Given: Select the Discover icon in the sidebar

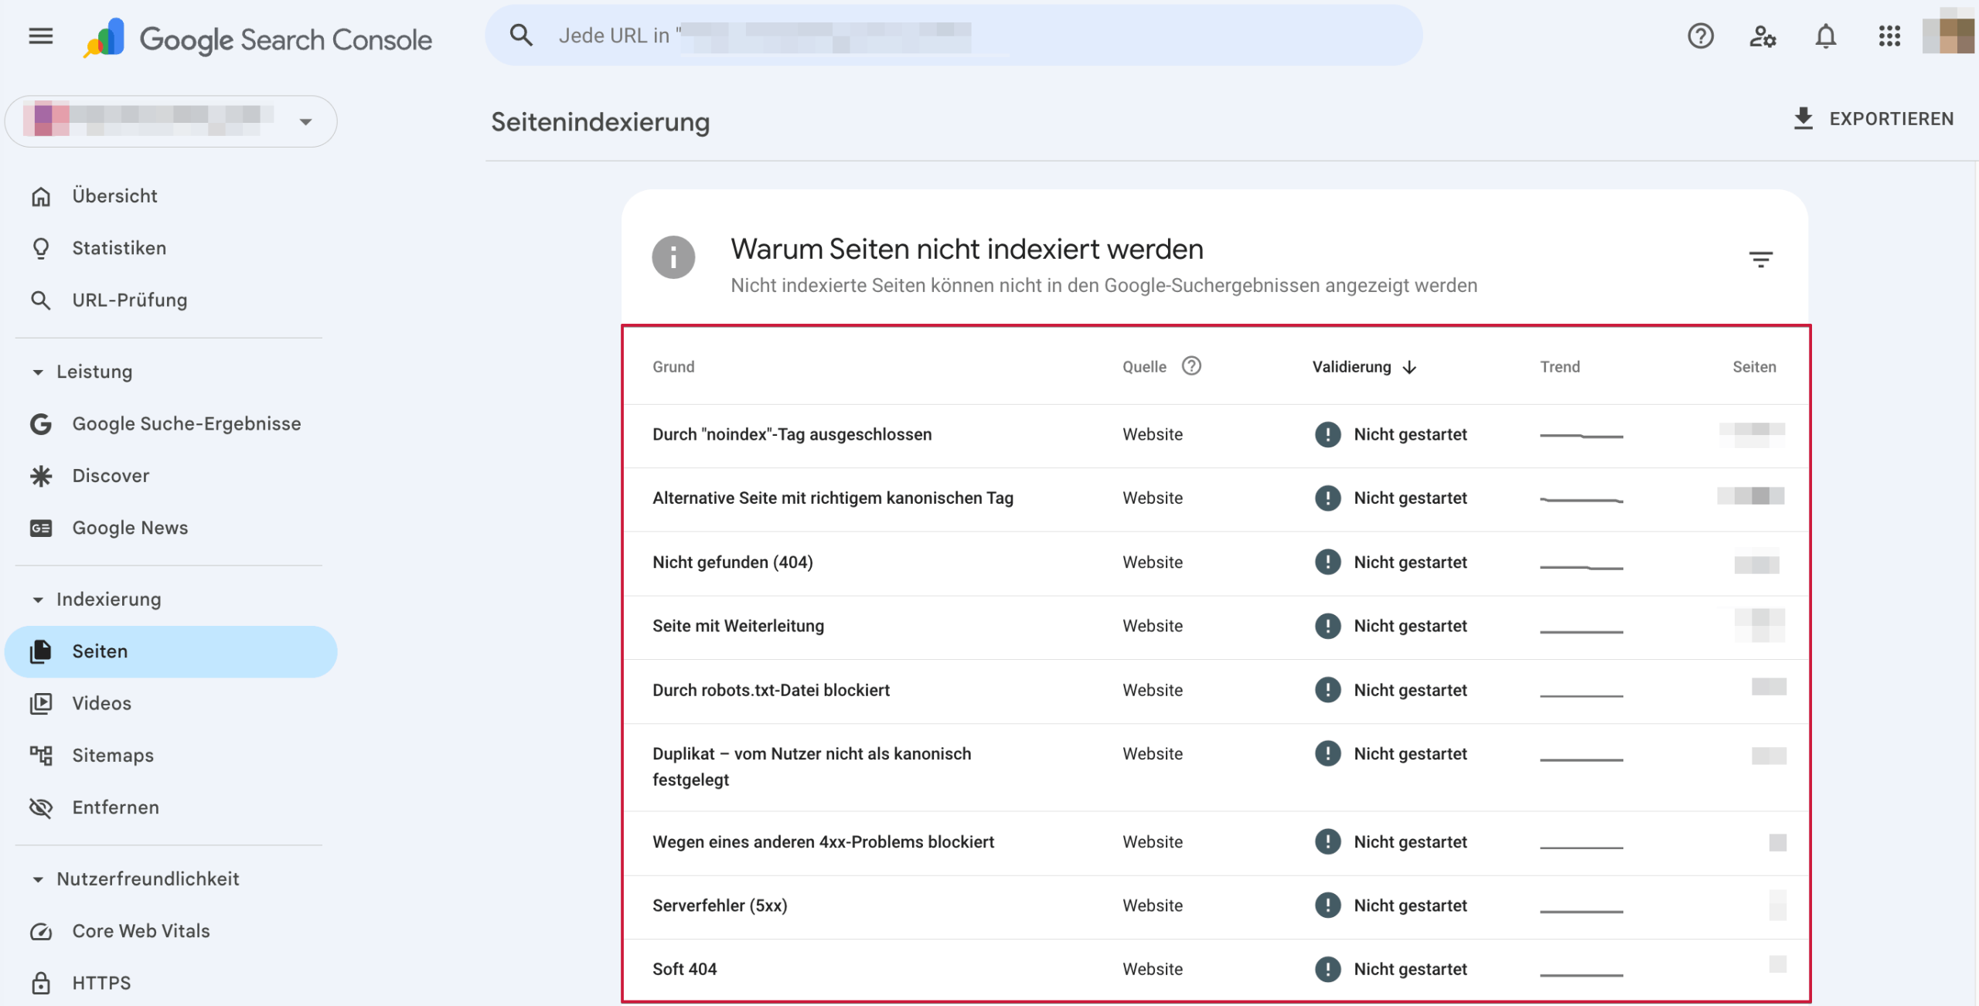Looking at the screenshot, I should point(41,475).
